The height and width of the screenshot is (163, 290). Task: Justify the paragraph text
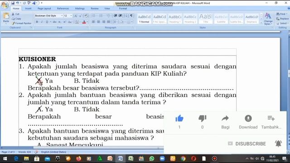109,22
